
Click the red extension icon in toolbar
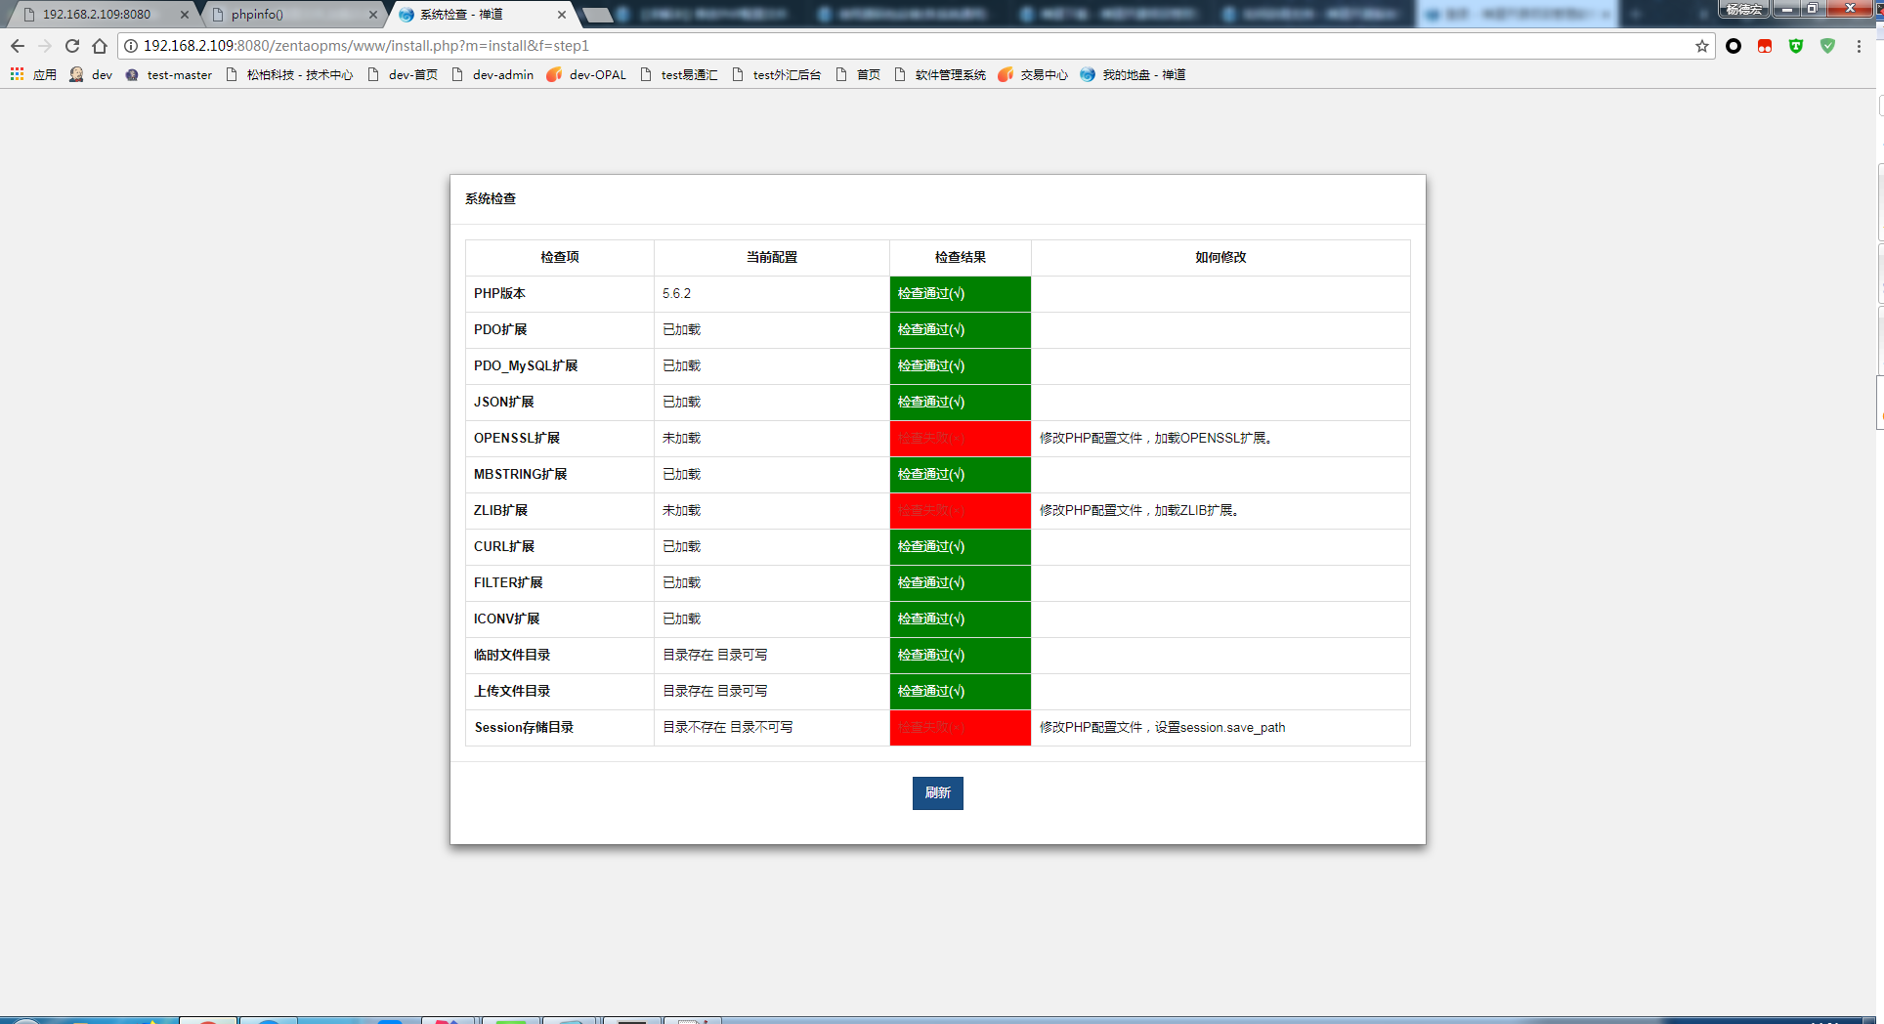coord(1765,46)
